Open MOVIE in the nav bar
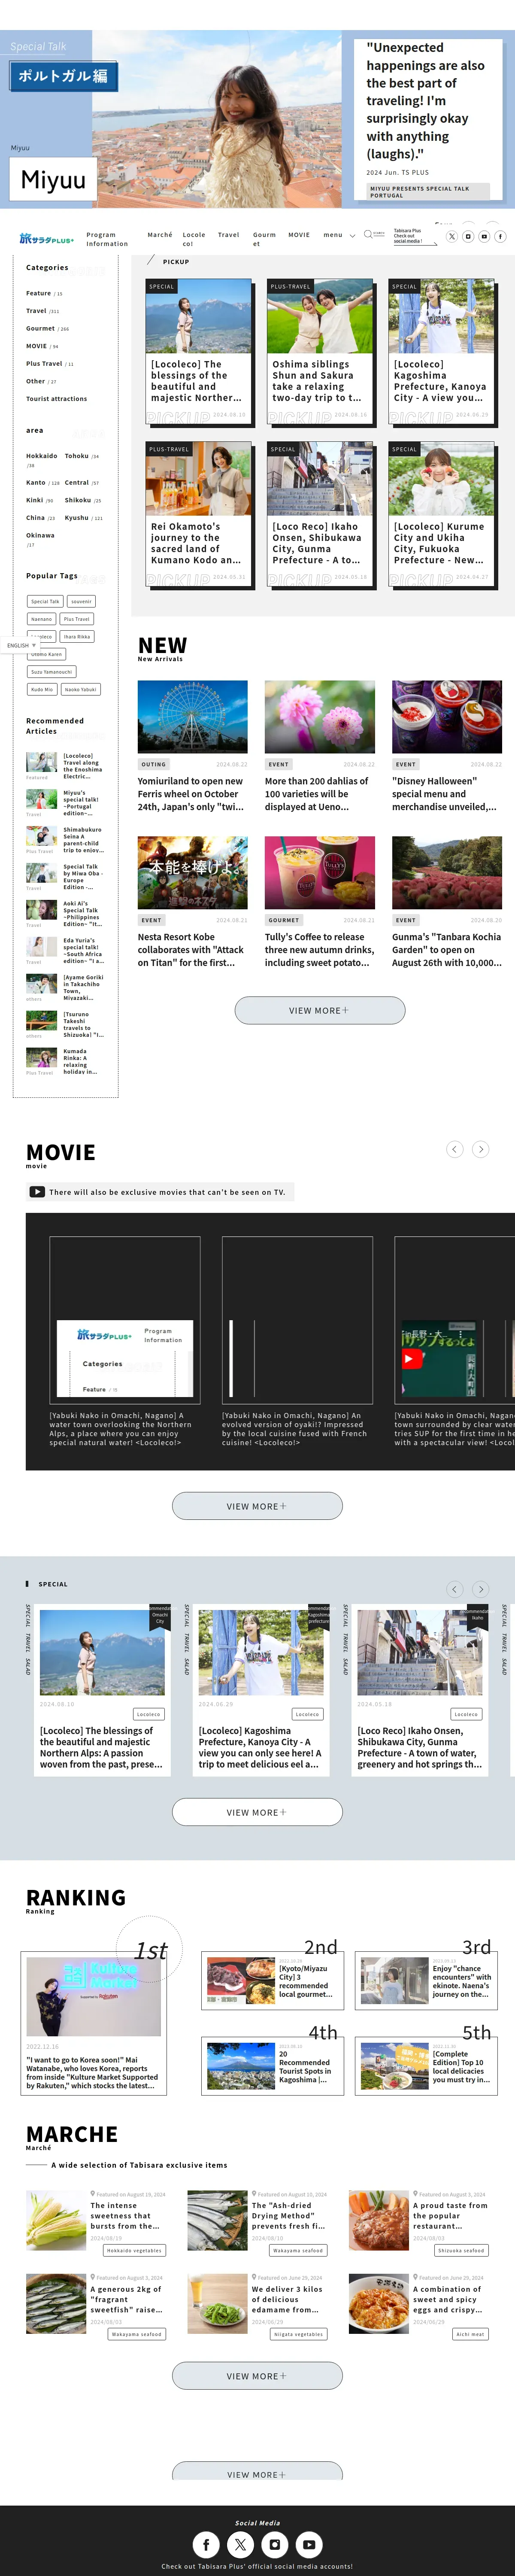 tap(299, 235)
